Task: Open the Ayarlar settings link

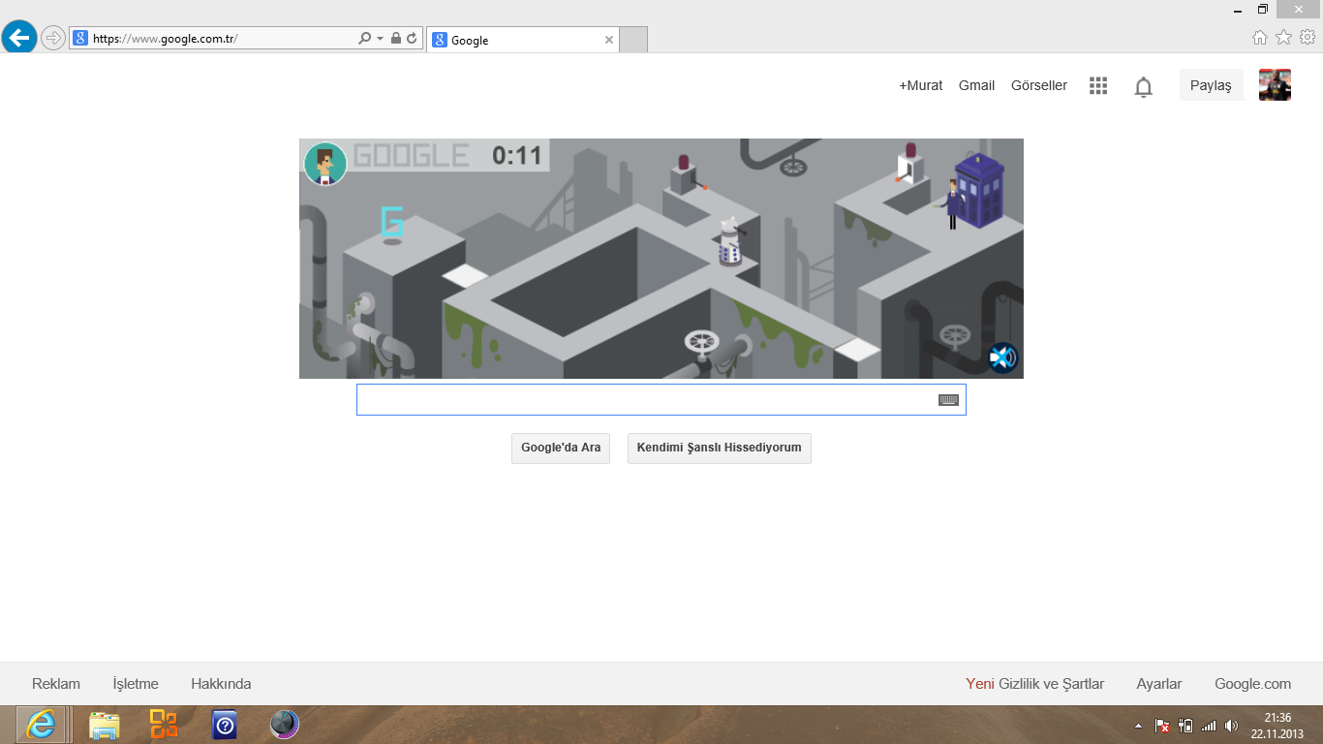Action: [1159, 684]
